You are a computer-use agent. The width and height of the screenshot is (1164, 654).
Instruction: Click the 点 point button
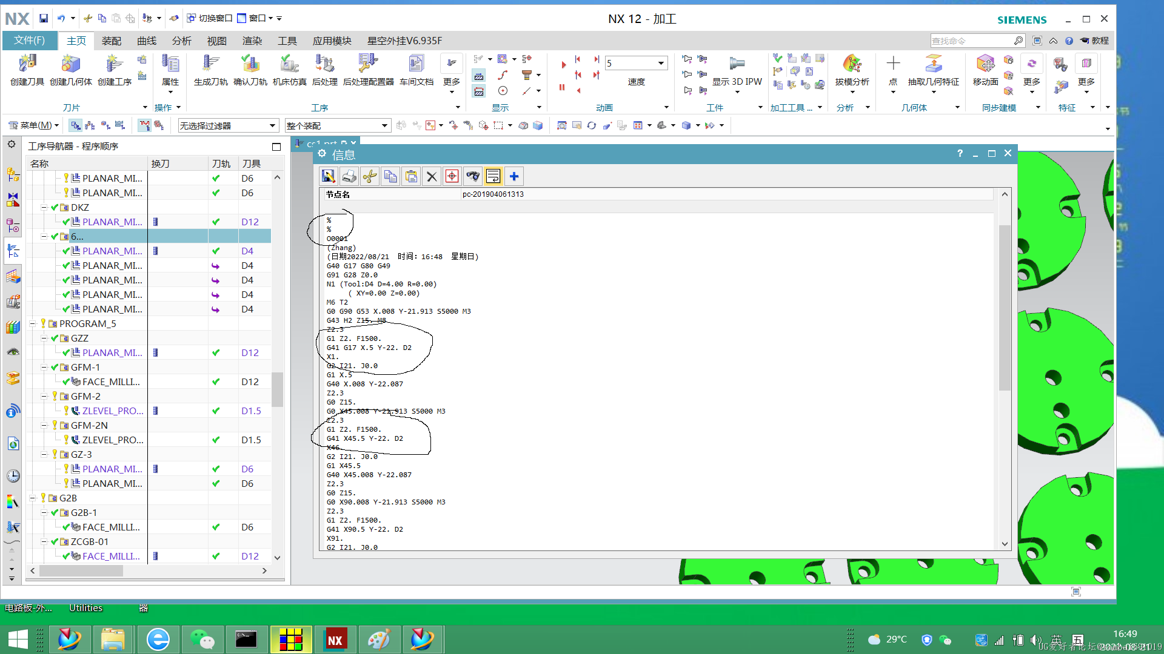893,73
